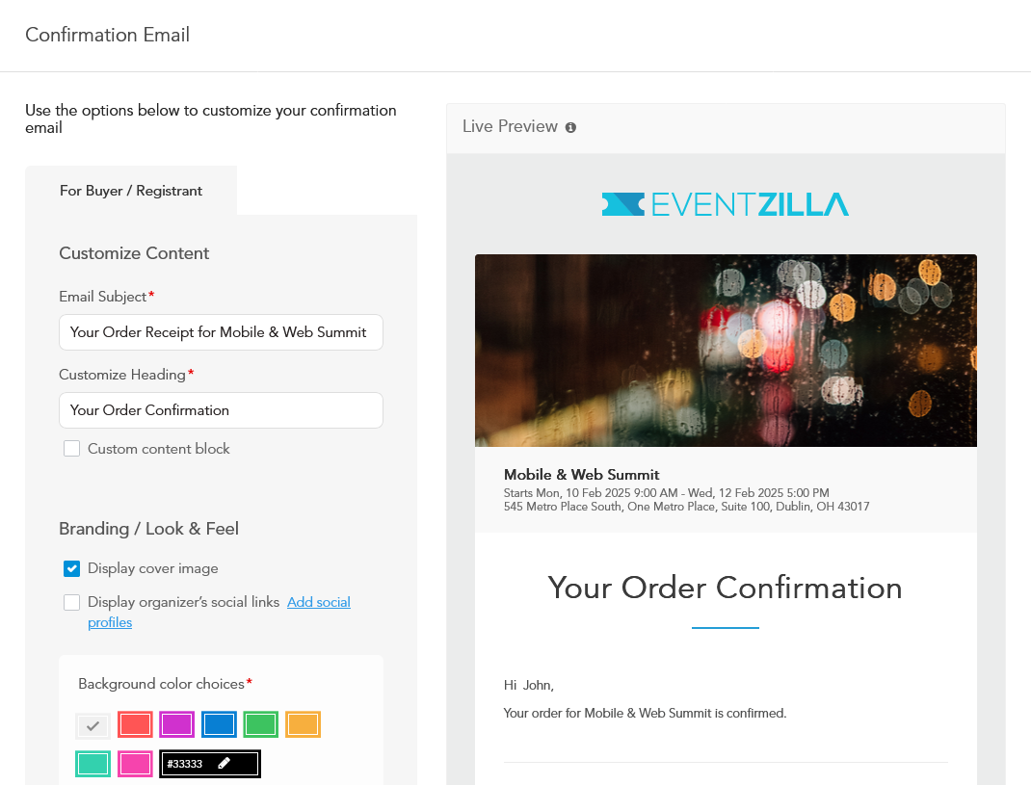Select the green background color swatch
Viewport: 1031px width, 785px height.
tap(260, 724)
